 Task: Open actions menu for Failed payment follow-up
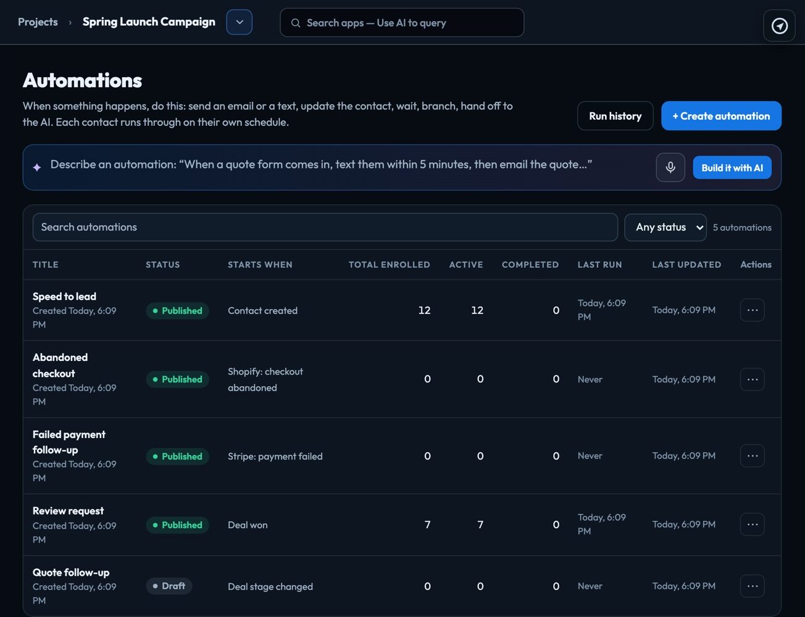point(752,456)
